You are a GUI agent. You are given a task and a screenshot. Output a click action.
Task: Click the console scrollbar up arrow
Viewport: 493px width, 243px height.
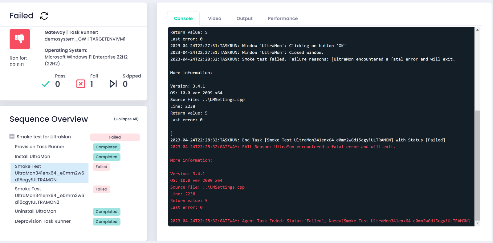coord(477,30)
